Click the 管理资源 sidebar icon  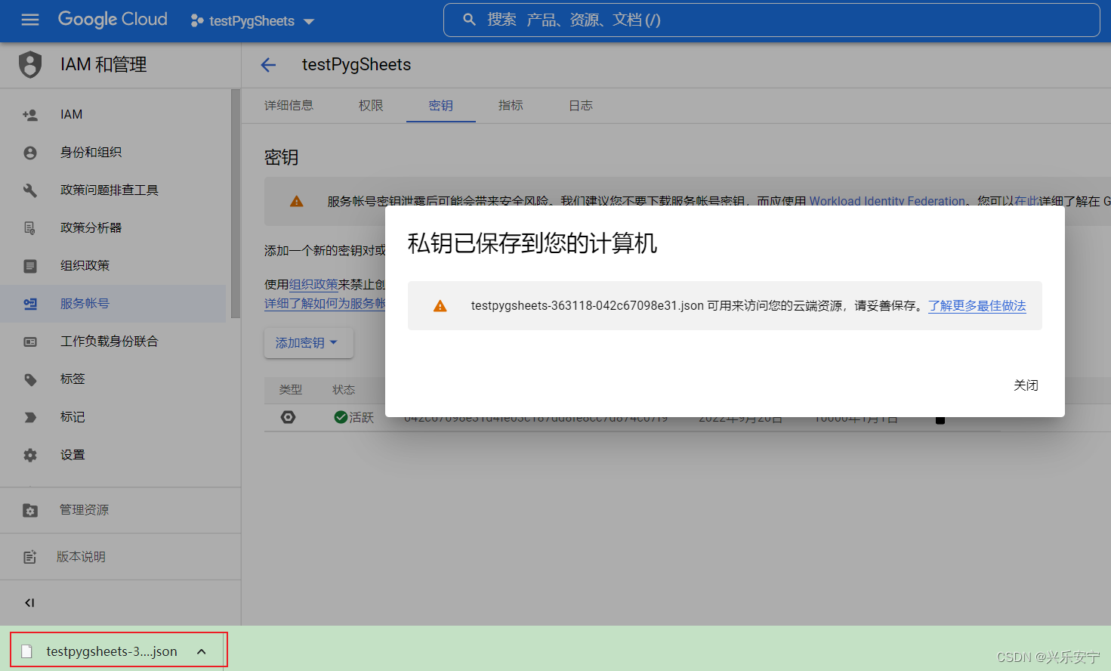(x=30, y=510)
